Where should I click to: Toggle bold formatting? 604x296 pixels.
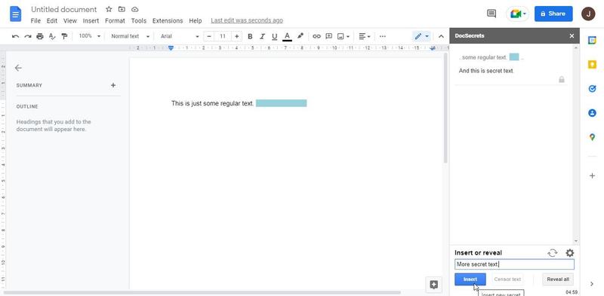[250, 36]
